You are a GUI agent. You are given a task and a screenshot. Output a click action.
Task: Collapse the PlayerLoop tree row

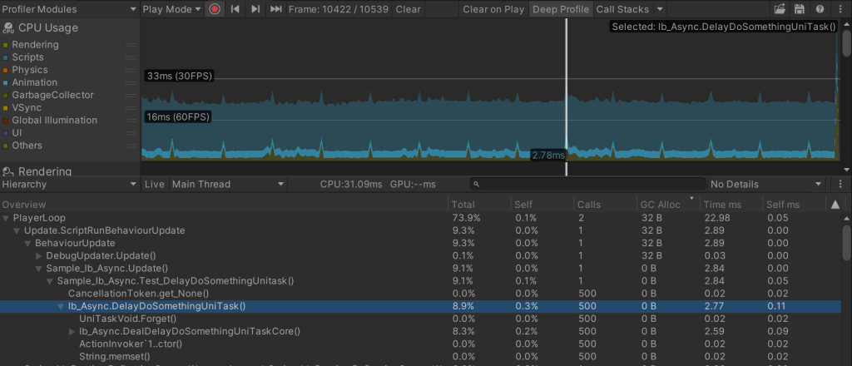7,218
